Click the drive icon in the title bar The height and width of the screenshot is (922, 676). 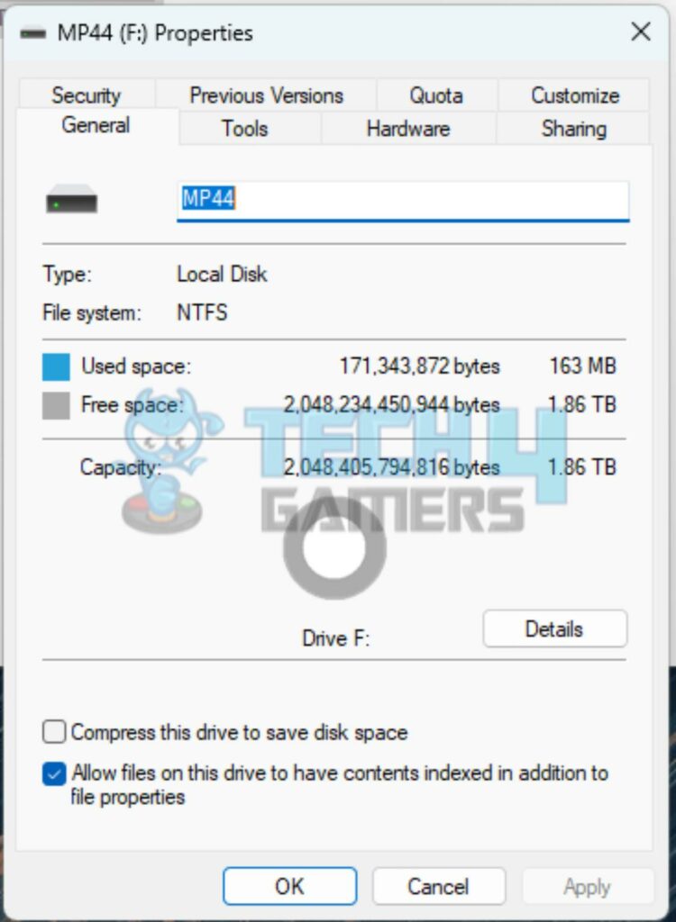32,33
